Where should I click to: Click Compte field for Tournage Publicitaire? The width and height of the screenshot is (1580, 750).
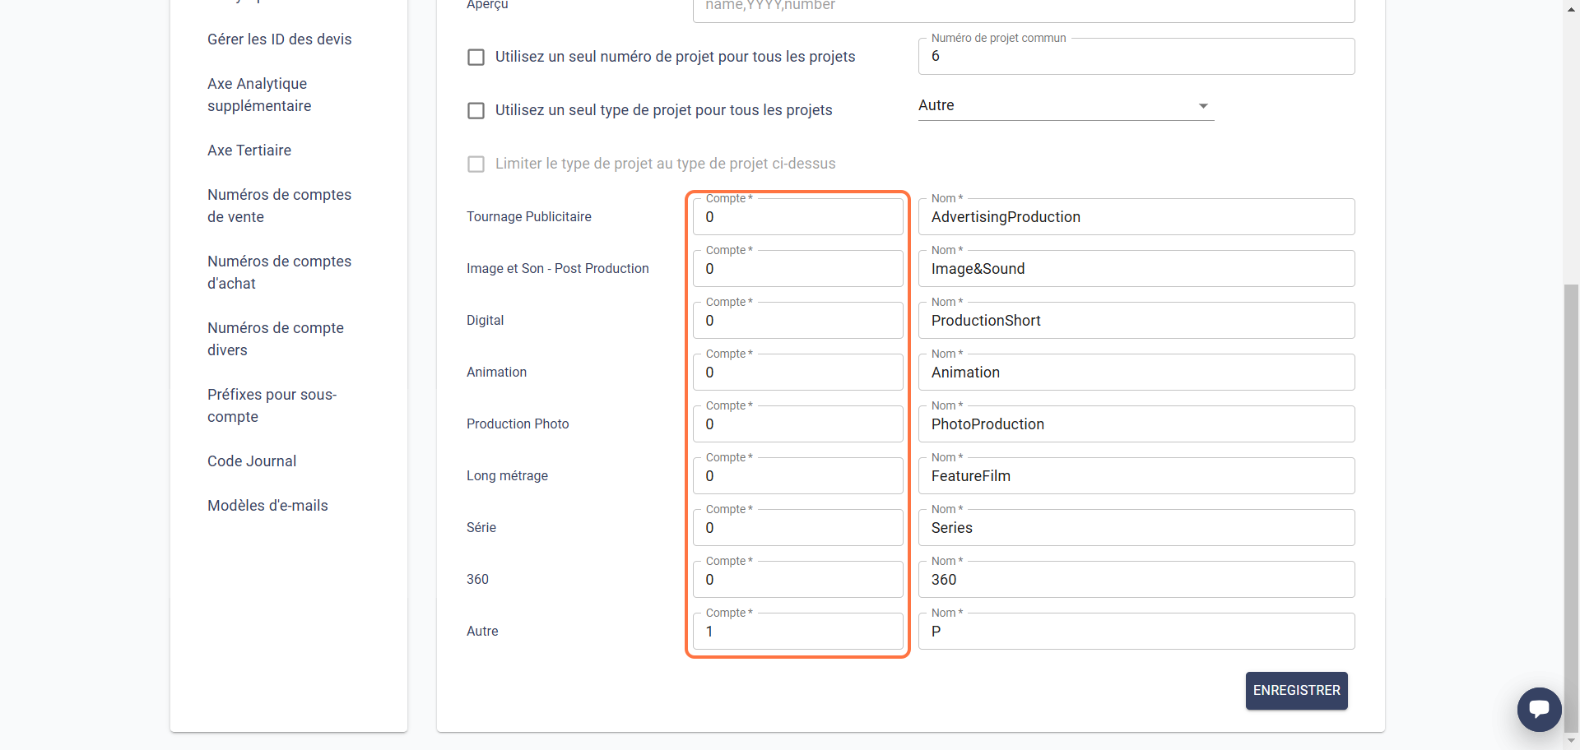797,217
